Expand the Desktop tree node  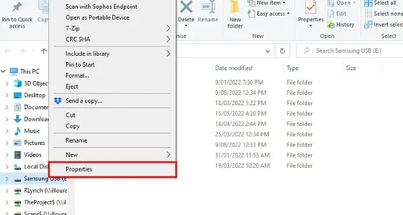click(7, 95)
